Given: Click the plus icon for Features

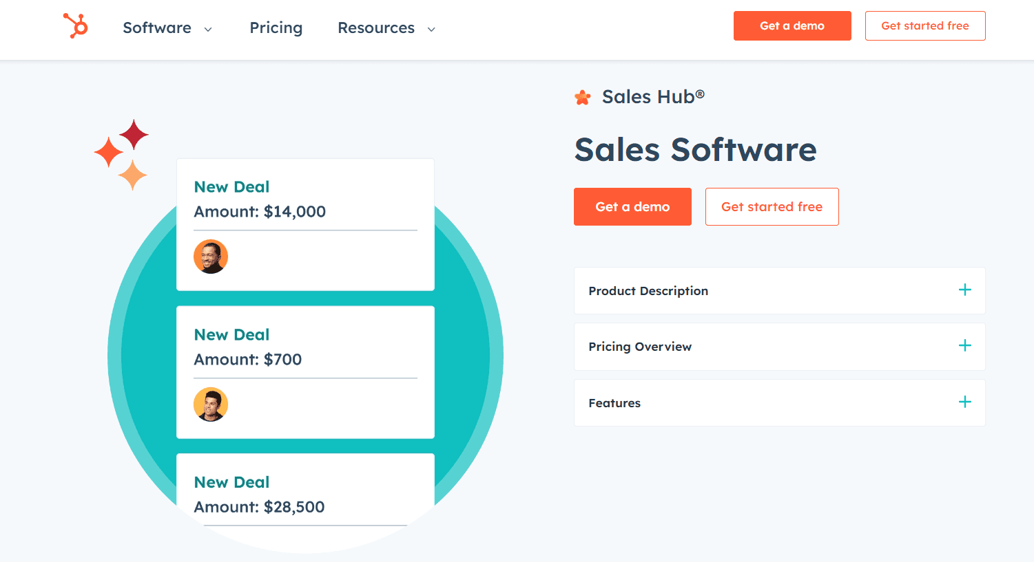Looking at the screenshot, I should coord(965,402).
